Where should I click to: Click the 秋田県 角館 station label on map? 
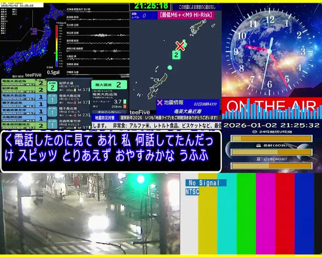point(34,31)
